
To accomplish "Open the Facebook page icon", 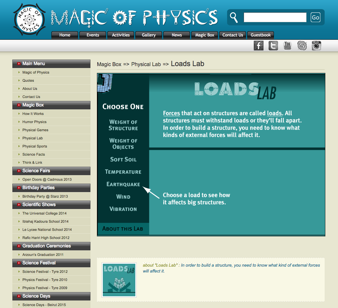I will (258, 46).
